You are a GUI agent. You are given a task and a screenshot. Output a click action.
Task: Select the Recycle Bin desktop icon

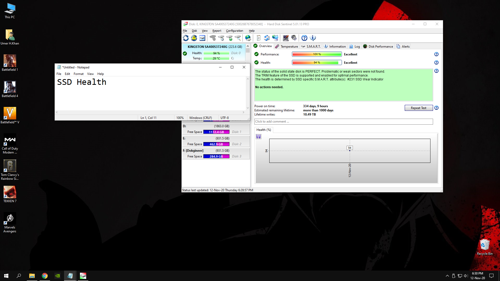tap(485, 247)
